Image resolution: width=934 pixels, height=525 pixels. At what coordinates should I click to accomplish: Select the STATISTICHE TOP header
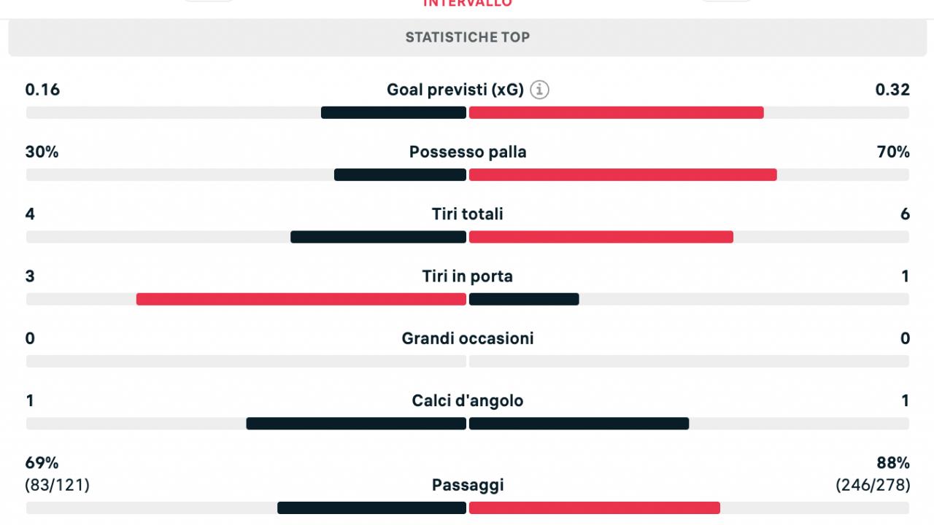point(468,37)
